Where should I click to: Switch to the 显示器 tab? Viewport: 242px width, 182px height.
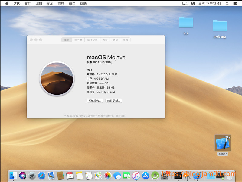click(78, 40)
